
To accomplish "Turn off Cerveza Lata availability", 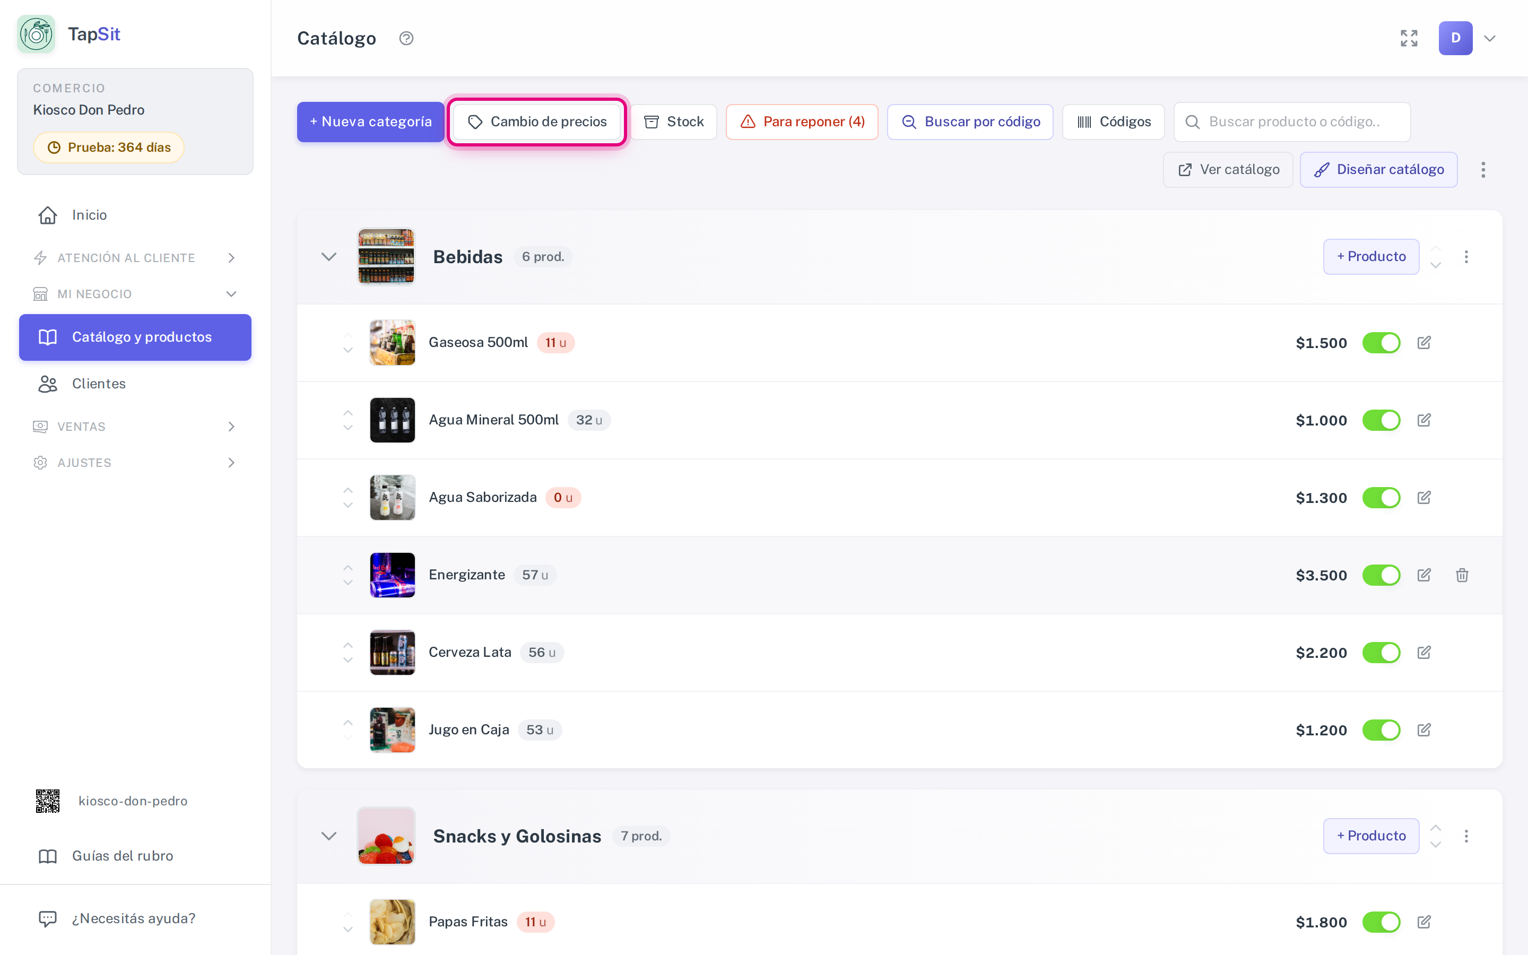I will (x=1381, y=653).
